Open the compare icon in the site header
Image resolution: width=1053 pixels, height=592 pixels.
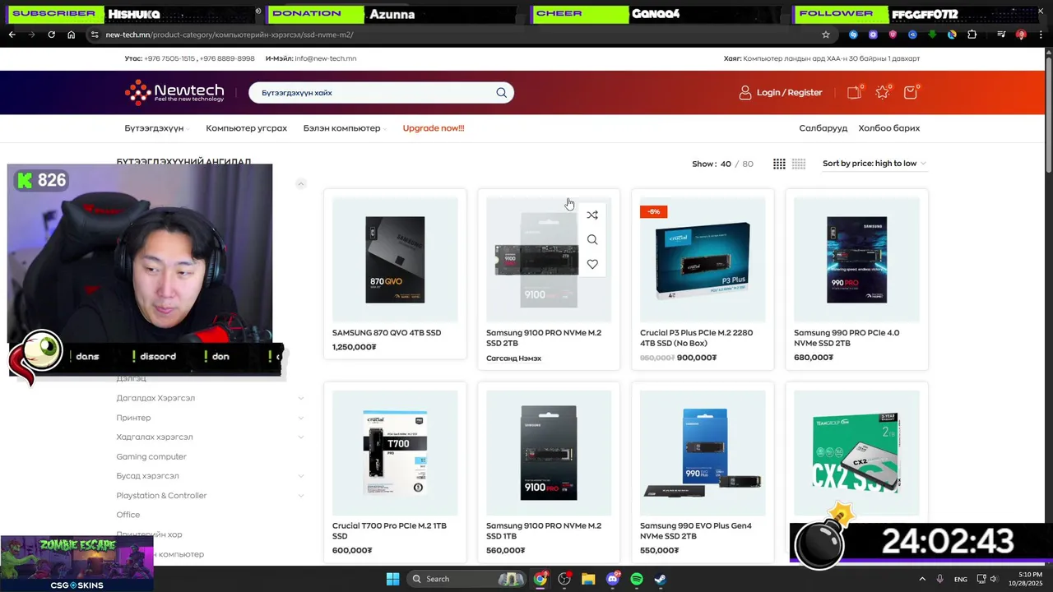(x=854, y=93)
